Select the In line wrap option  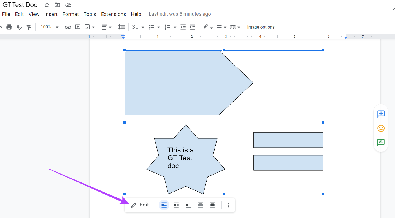164,205
